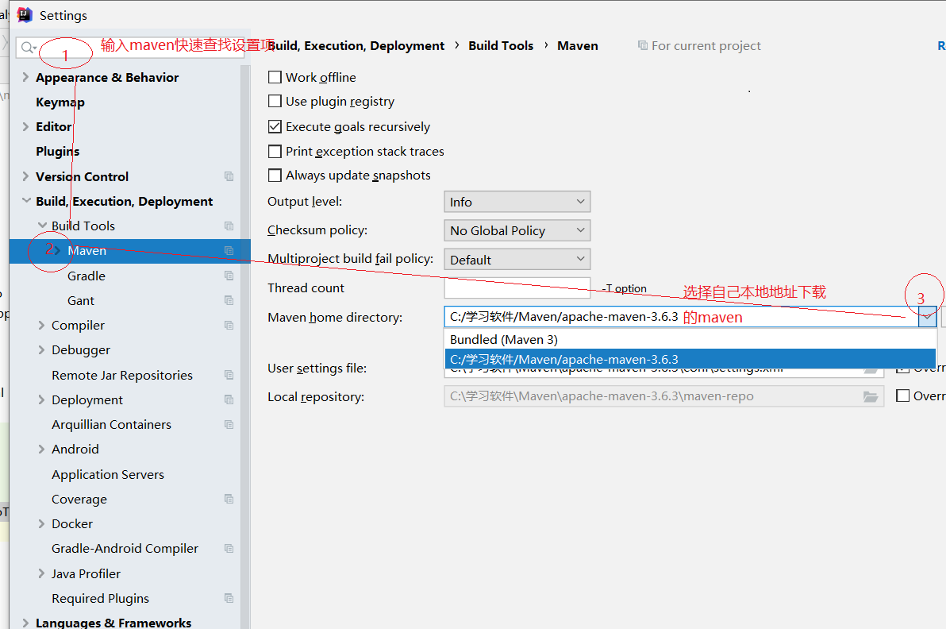946x629 pixels.
Task: Open the Checksum policy dropdown
Action: [x=517, y=230]
